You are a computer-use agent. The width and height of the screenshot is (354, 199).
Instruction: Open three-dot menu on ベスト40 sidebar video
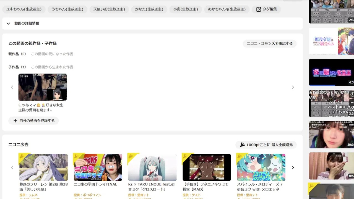pyautogui.click(x=352, y=103)
